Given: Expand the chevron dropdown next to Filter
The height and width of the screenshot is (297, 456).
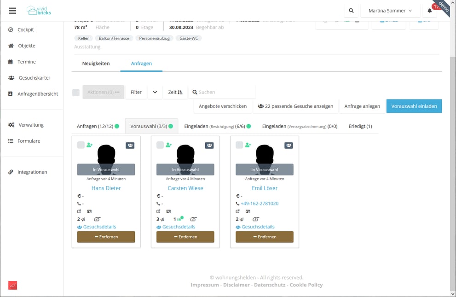Looking at the screenshot, I should pyautogui.click(x=155, y=92).
